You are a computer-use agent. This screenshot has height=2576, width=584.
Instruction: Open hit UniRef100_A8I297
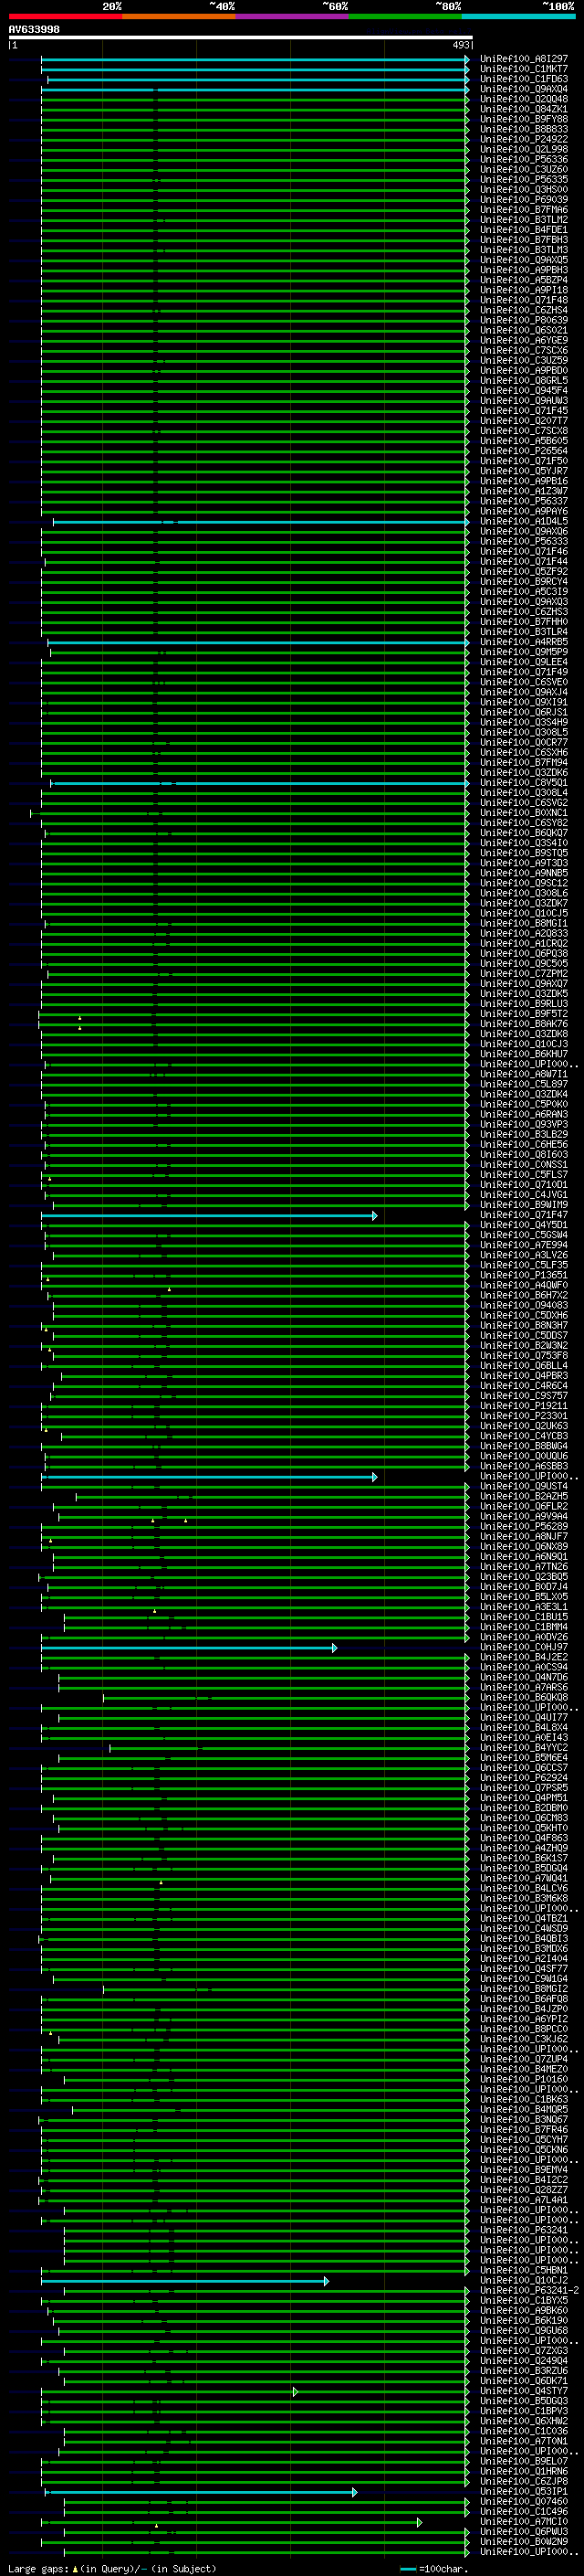[523, 59]
